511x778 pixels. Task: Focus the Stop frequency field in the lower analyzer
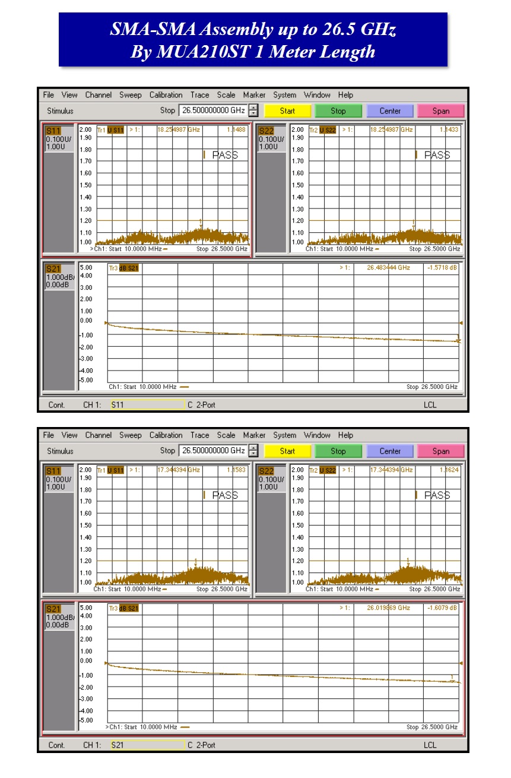pos(213,451)
